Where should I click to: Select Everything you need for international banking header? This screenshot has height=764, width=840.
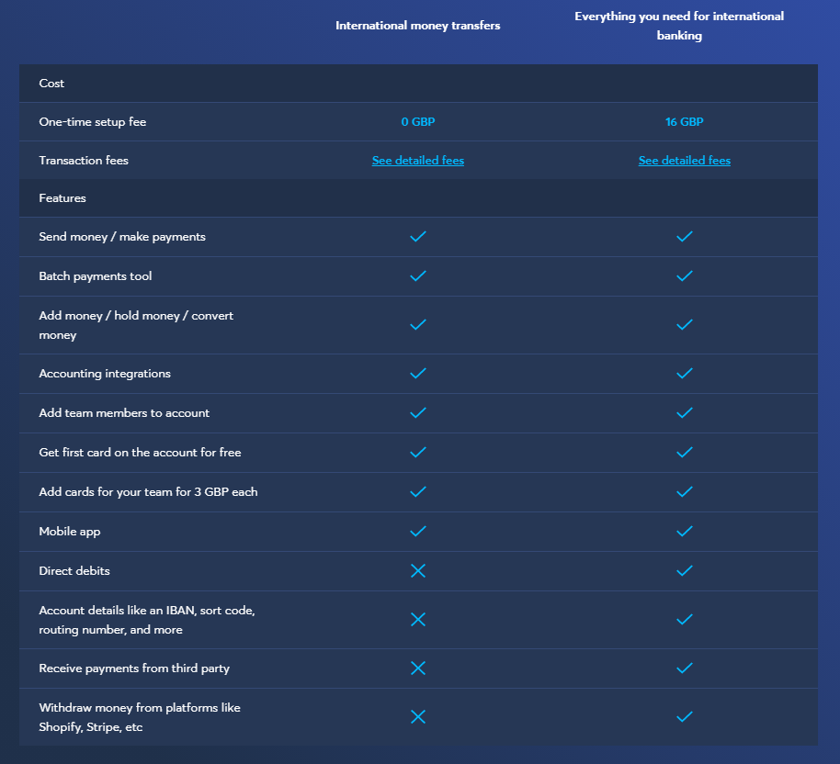pyautogui.click(x=679, y=26)
